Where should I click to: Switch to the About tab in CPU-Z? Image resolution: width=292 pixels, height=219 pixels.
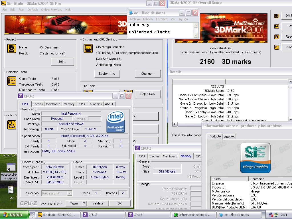[109, 104]
